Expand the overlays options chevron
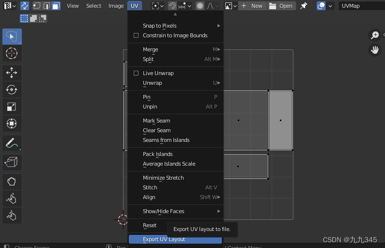 tap(330, 6)
